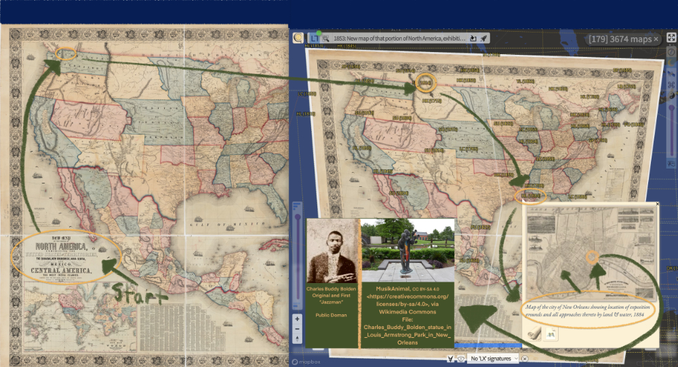Click the scroll icon in the popup
The height and width of the screenshot is (367, 678).
pyautogui.click(x=535, y=333)
